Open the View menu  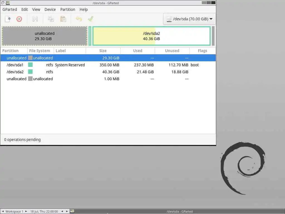pos(36,9)
